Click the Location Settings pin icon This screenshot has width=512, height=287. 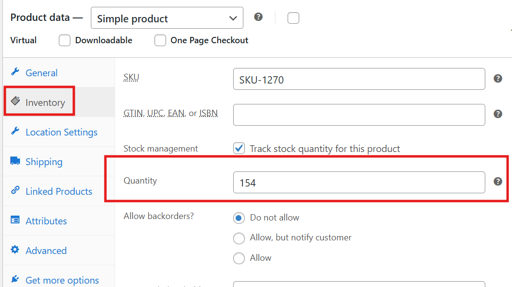point(15,132)
